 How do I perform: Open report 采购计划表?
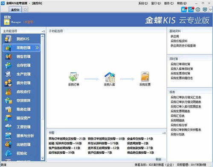click(178, 134)
